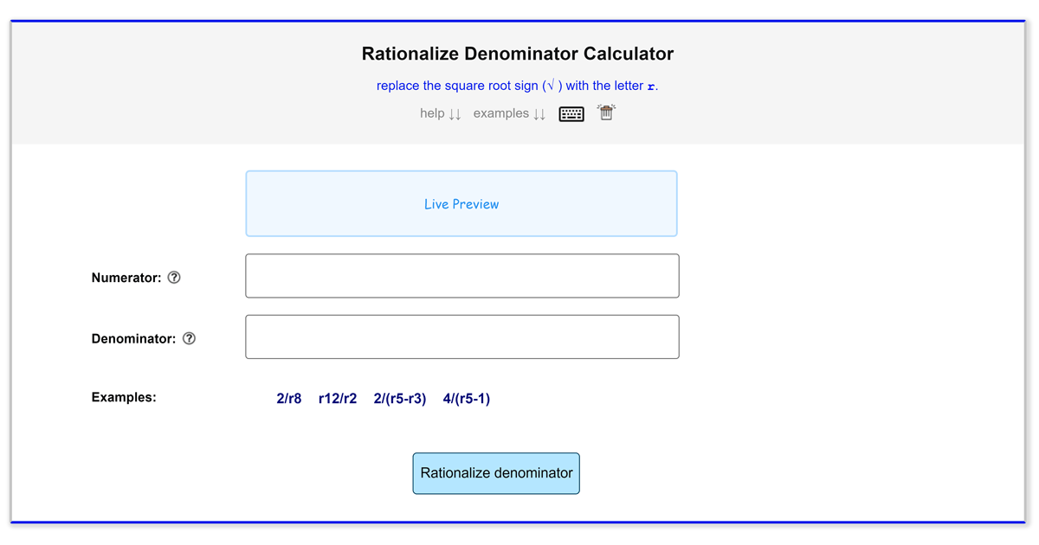Focus the Numerator input field
Screen dimensions: 1039x545
pos(461,276)
